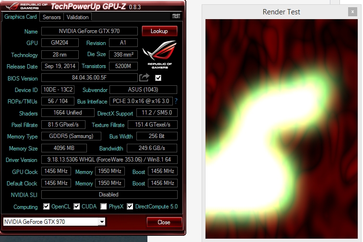This screenshot has width=363, height=242.
Task: Click the Driver Version text field
Action: (109, 160)
